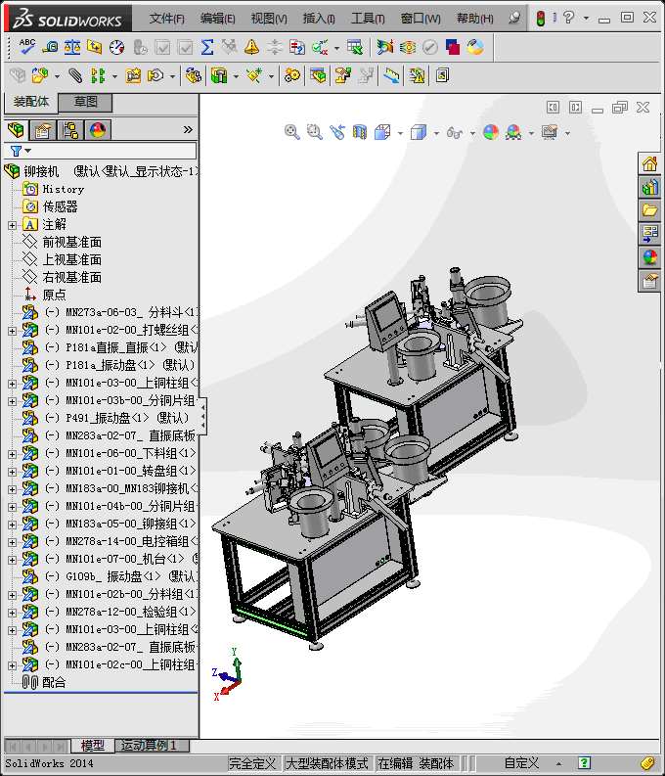
Task: Expand the MN278a-14-00_电控箱组 node
Action: (x=13, y=542)
